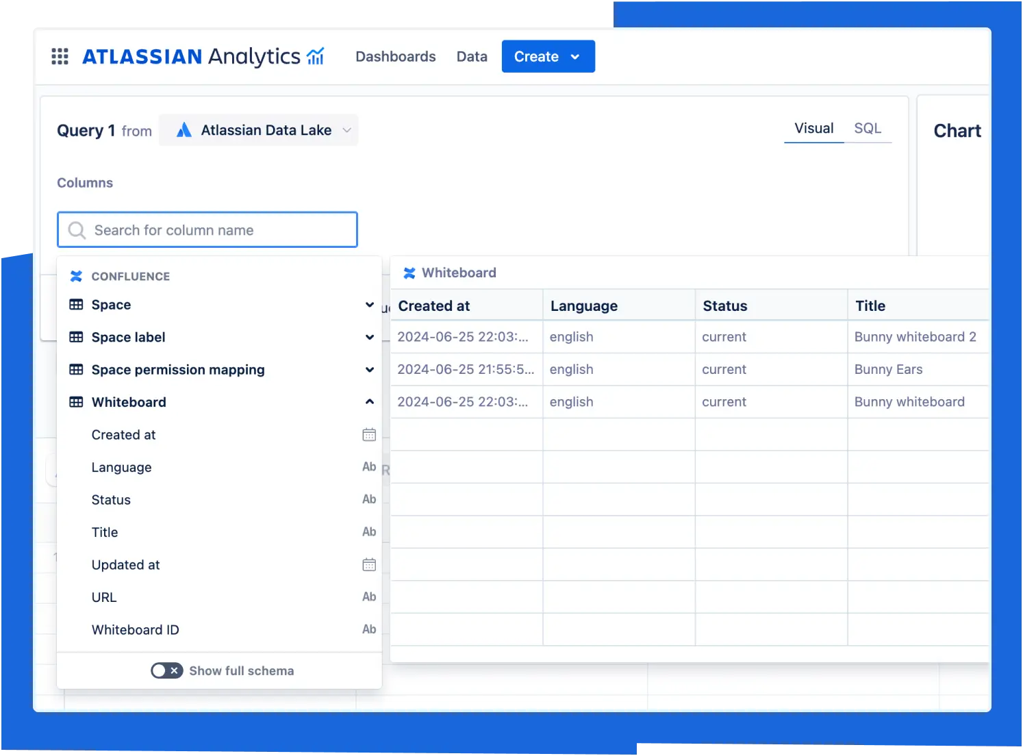This screenshot has height=756, width=1023.
Task: Click the 'Bunny whiteboard 2' title cell
Action: pos(919,337)
